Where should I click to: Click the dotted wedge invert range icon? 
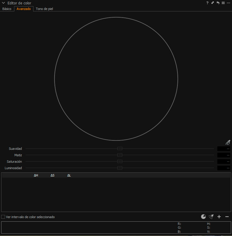[x=211, y=217]
